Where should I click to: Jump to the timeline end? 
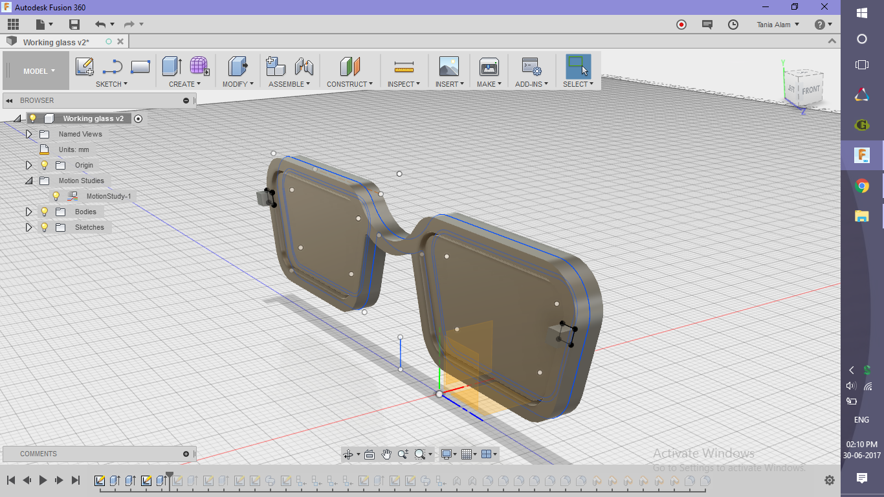76,480
